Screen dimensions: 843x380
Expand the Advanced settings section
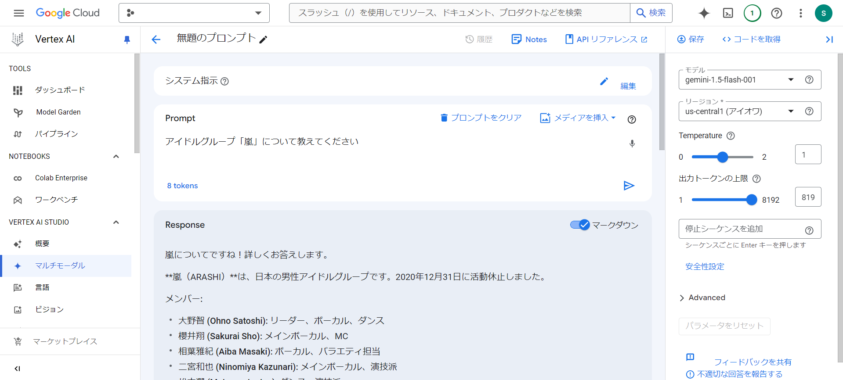[x=702, y=298]
